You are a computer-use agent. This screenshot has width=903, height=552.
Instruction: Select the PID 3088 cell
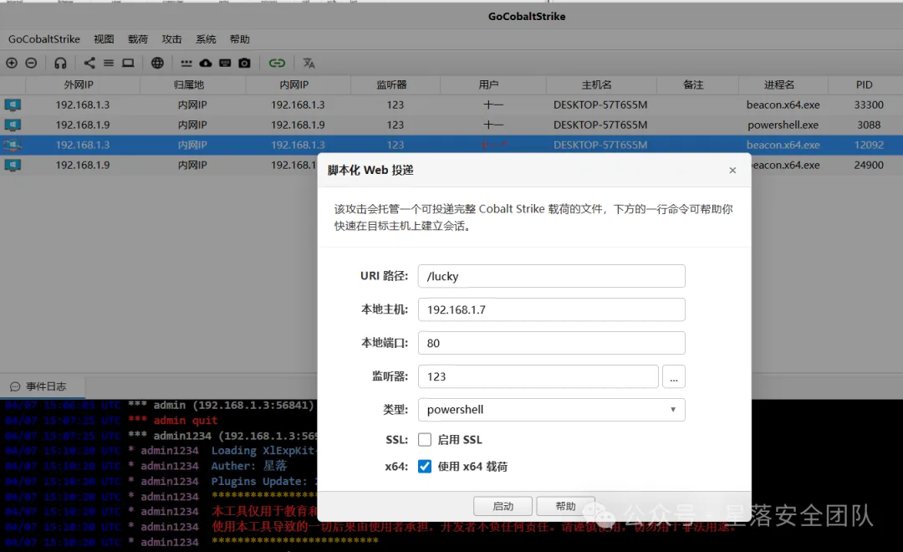tap(869, 125)
